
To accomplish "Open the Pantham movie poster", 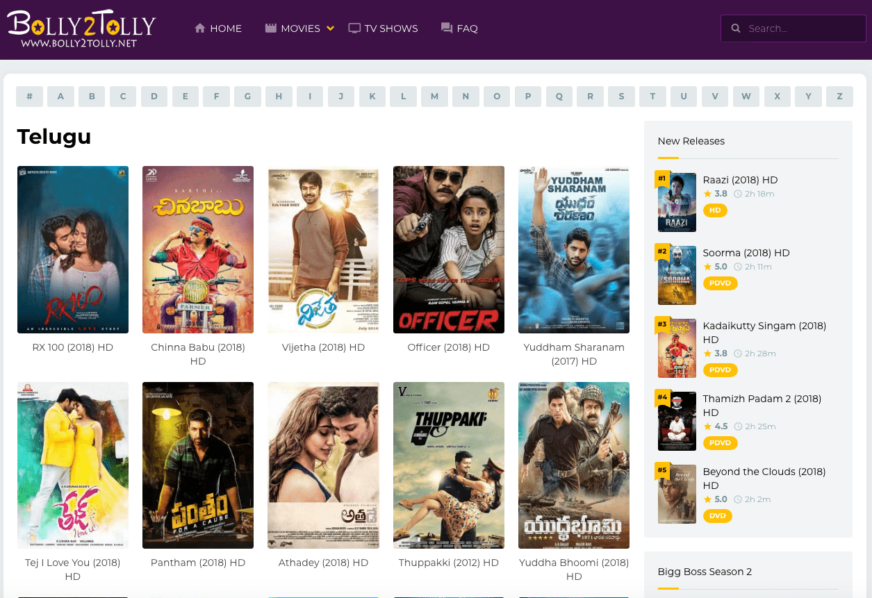I will coord(198,465).
